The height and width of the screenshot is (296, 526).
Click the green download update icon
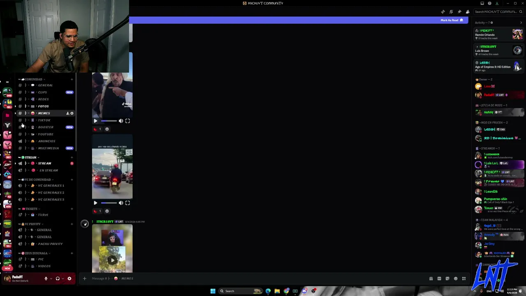[497, 3]
